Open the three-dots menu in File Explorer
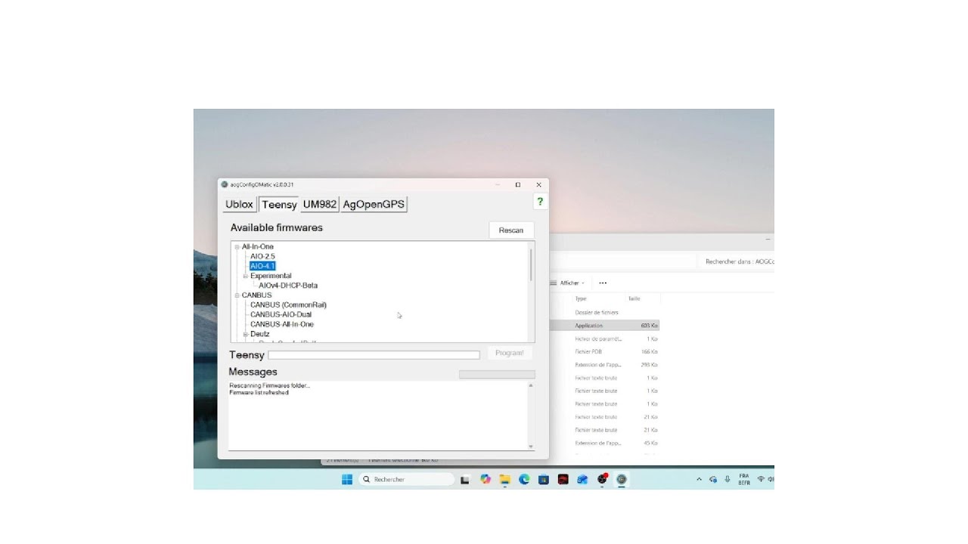968x544 pixels. [603, 283]
